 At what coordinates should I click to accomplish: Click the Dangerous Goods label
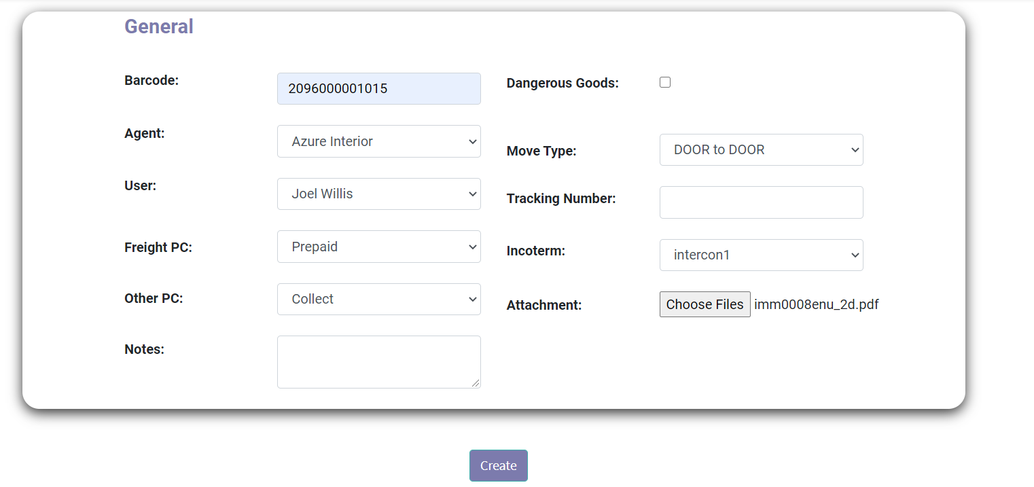coord(563,84)
